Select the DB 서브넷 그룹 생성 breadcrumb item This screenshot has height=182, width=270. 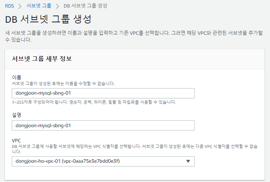(x=85, y=6)
